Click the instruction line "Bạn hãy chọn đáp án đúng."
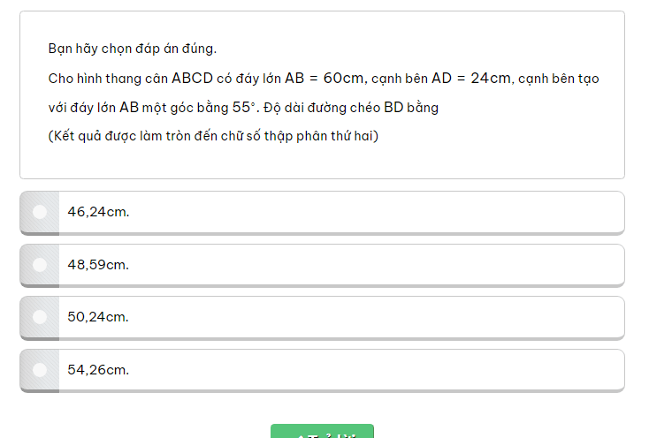This screenshot has height=438, width=649. (133, 48)
